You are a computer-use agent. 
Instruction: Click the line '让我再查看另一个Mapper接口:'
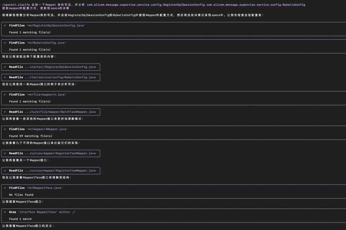(25, 160)
